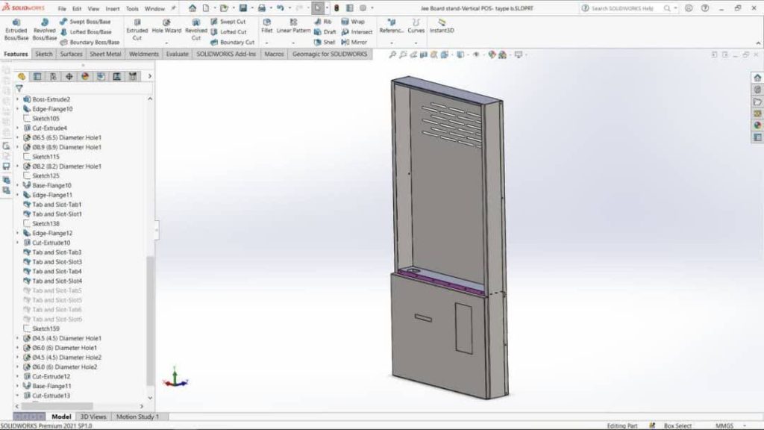Click the FeatureManager filter icon
The image size is (764, 430).
tap(19, 88)
